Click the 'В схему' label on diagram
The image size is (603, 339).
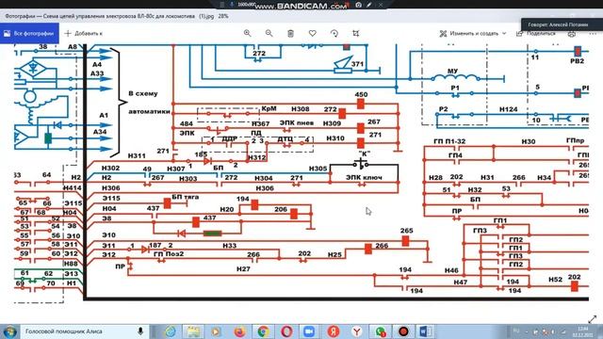point(143,93)
